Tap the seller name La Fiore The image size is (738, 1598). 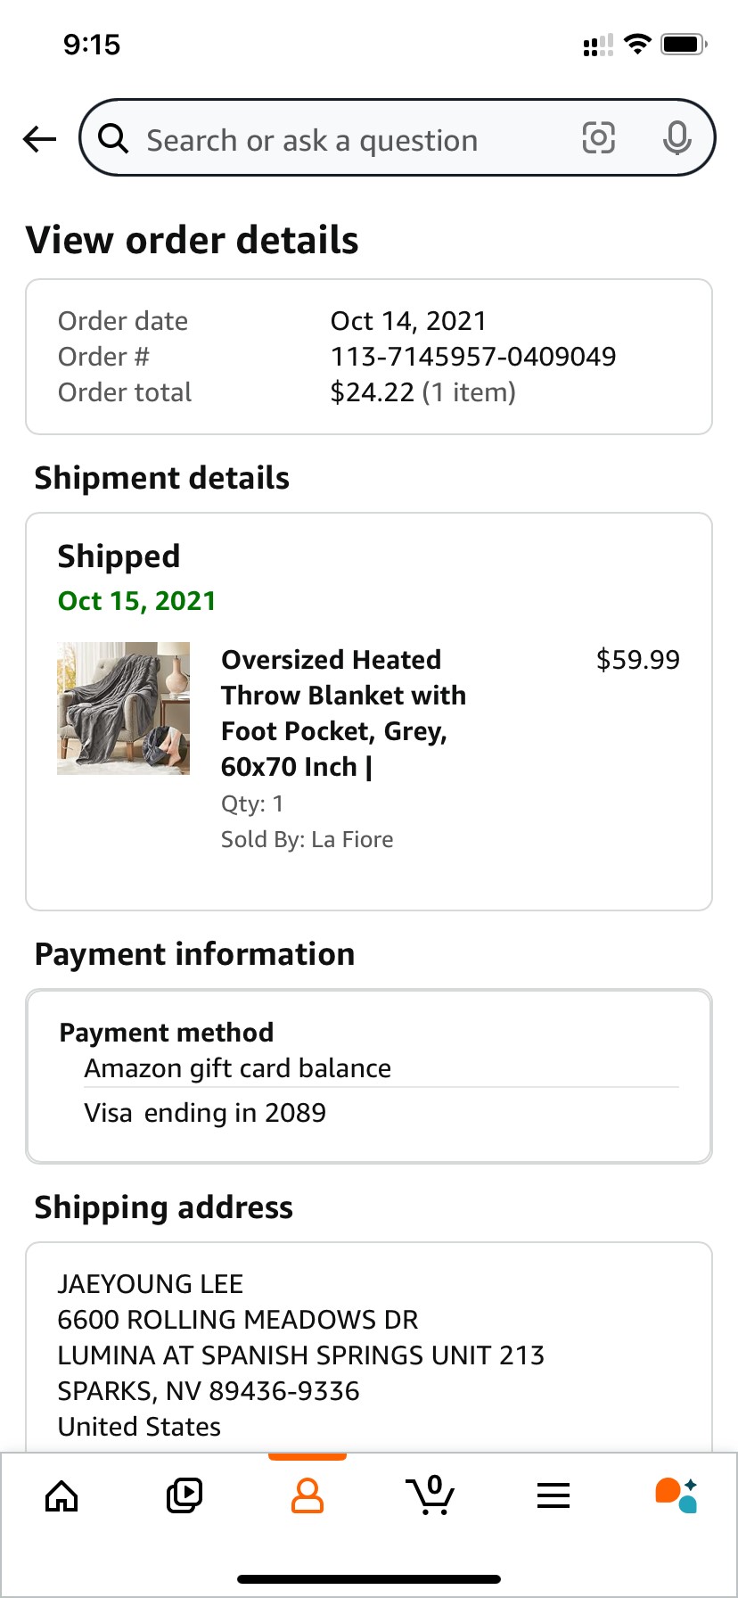[x=352, y=839]
